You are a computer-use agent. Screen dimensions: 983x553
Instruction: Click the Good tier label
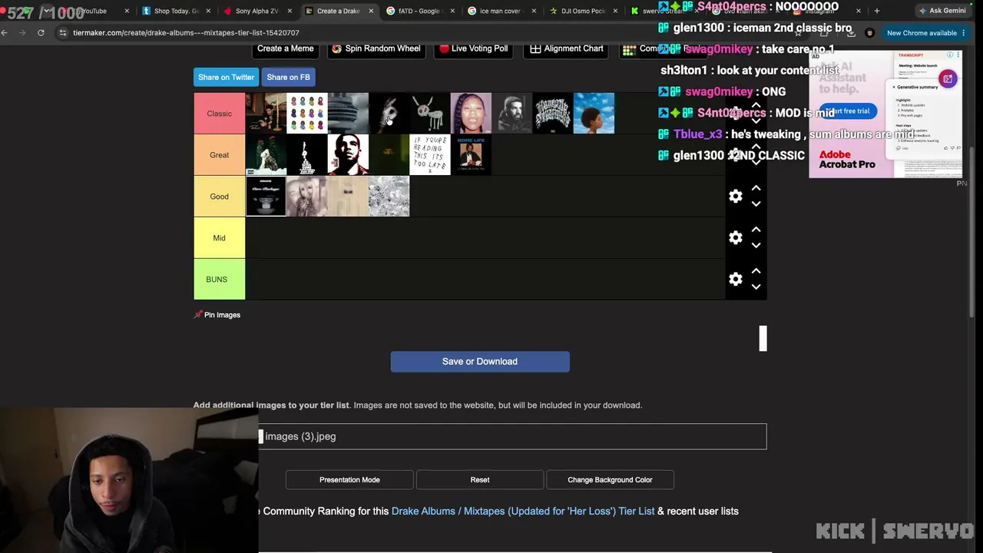click(220, 197)
